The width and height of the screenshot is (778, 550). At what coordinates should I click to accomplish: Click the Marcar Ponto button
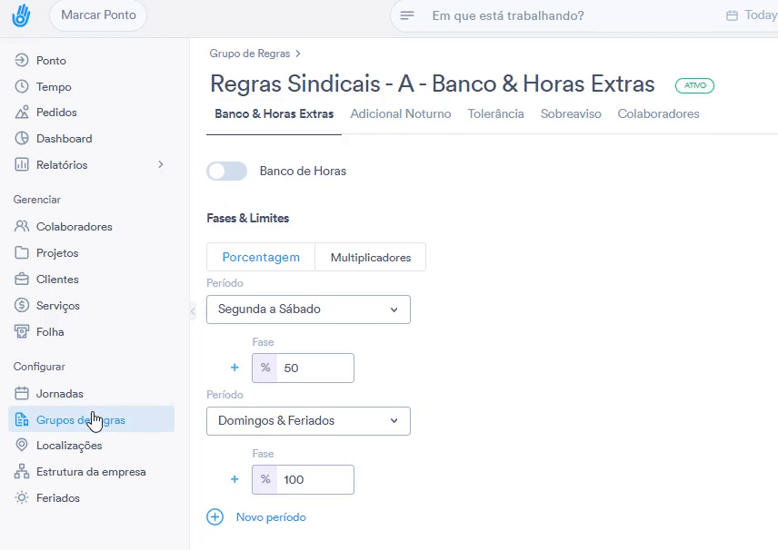[98, 15]
